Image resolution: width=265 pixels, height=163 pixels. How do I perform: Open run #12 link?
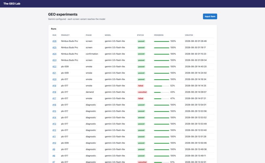(x=54, y=130)
